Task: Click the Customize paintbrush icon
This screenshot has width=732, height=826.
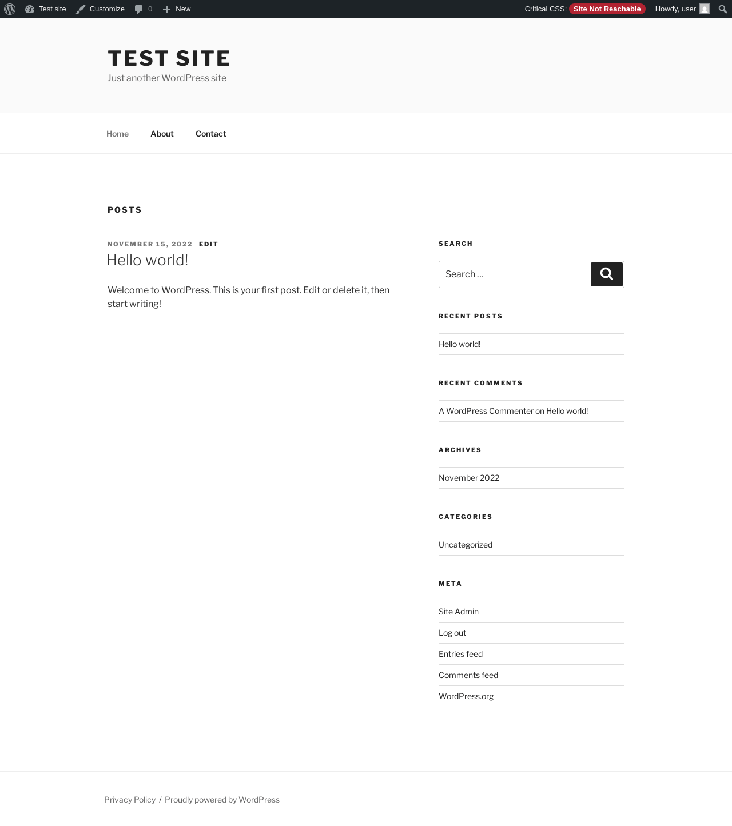Action: tap(81, 9)
